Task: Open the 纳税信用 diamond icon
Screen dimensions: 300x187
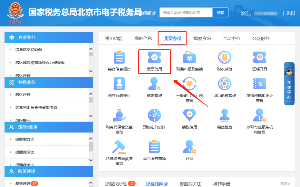Action: click(189, 115)
